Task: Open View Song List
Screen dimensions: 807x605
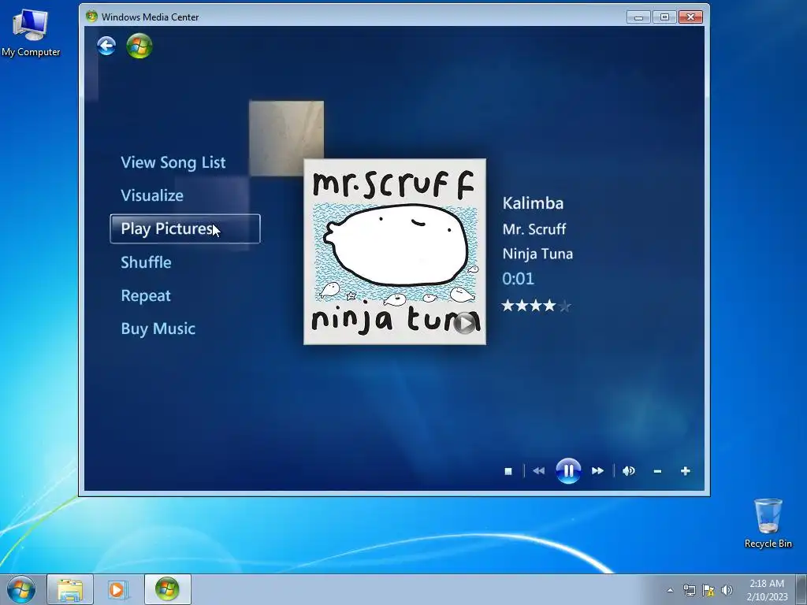Action: 173,162
